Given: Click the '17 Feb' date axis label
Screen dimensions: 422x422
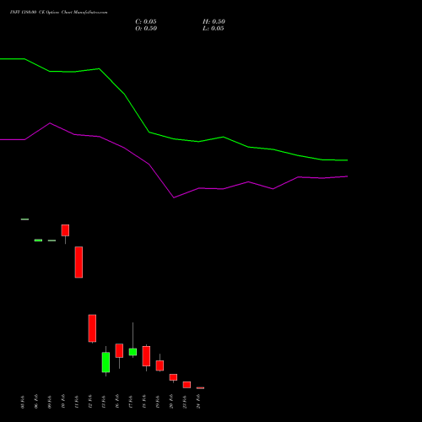Looking at the screenshot, I should coord(131,402).
